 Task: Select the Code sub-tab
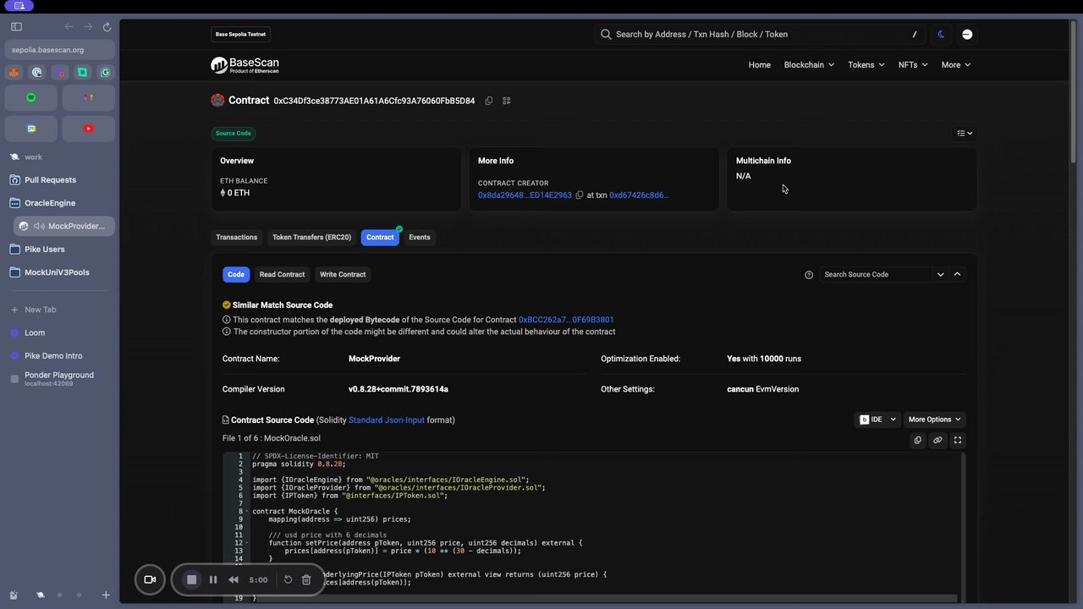[x=236, y=275]
